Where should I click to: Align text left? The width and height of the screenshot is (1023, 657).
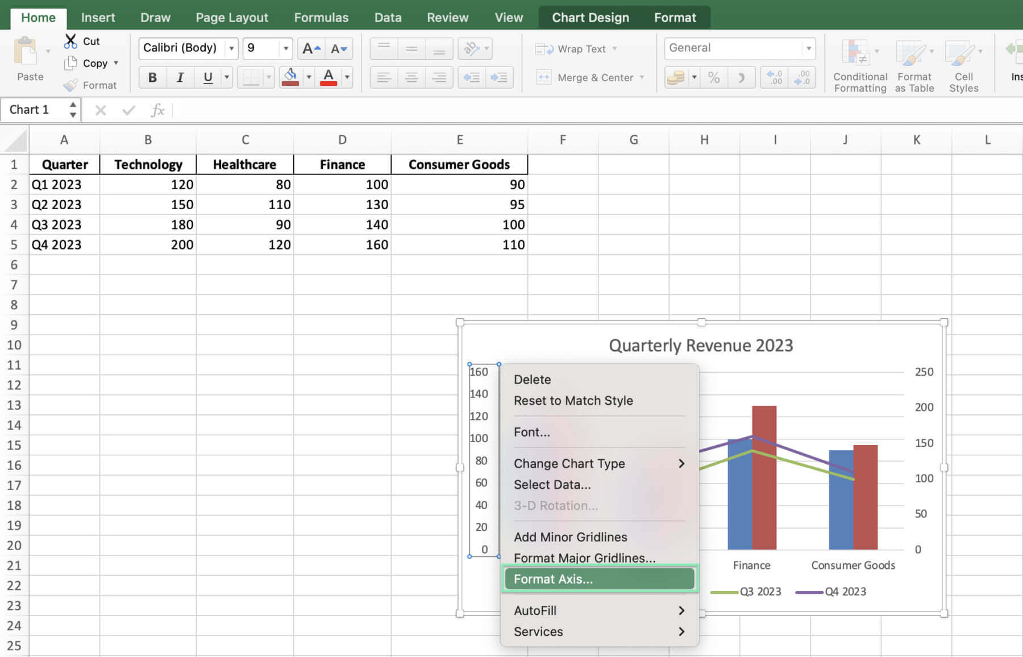coord(384,77)
